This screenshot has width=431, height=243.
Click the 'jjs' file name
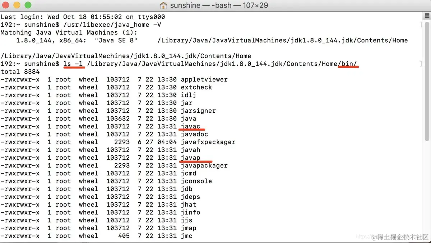pyautogui.click(x=186, y=220)
